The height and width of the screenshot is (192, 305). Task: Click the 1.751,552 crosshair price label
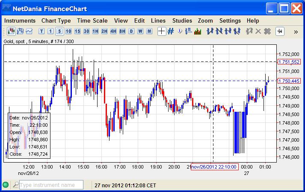click(x=289, y=62)
